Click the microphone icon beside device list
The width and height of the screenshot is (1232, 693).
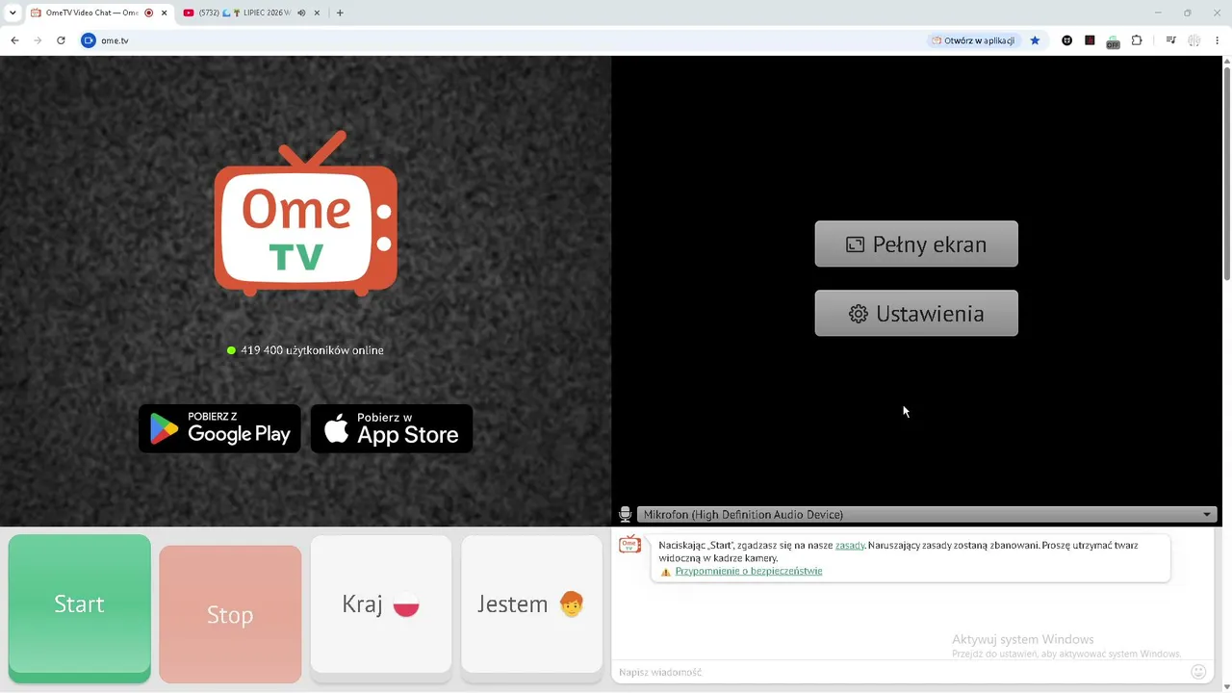pos(625,515)
